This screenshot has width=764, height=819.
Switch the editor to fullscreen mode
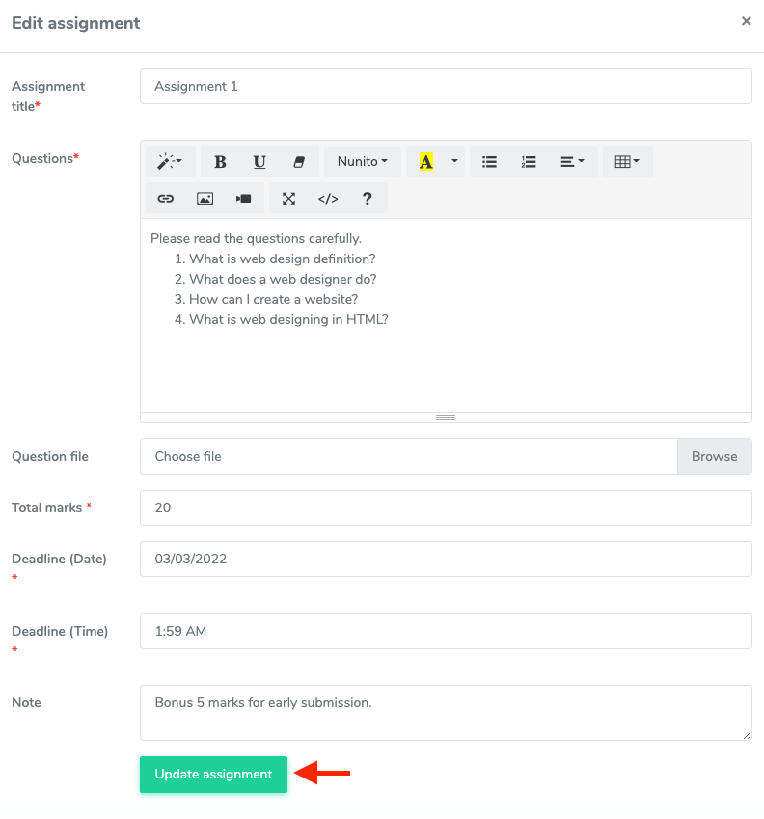(x=288, y=198)
